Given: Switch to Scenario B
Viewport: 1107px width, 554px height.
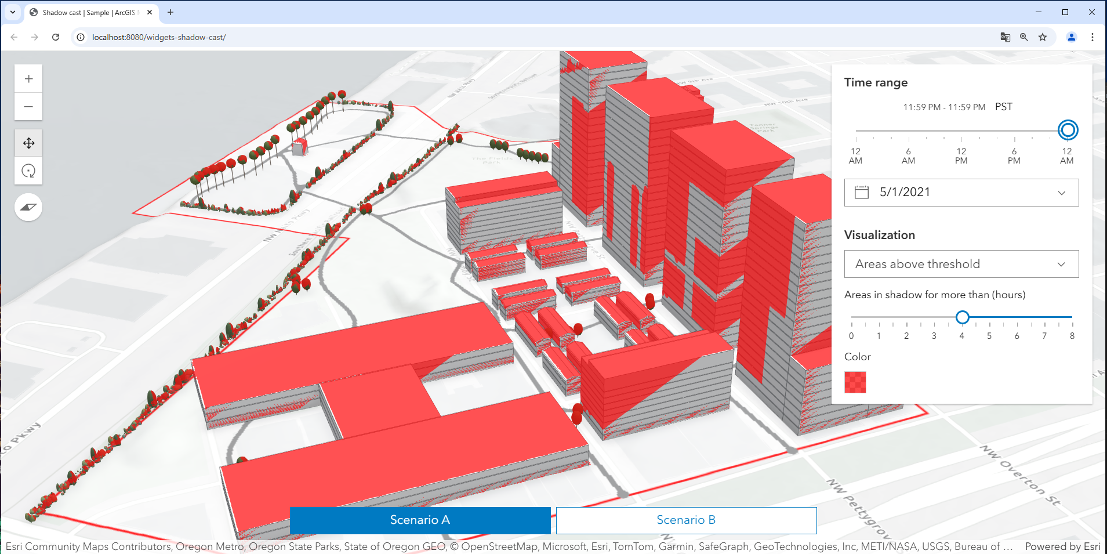Looking at the screenshot, I should pos(686,520).
